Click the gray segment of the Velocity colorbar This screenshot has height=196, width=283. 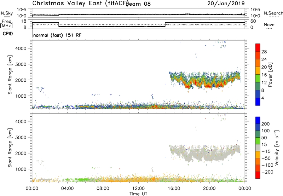[258, 148]
